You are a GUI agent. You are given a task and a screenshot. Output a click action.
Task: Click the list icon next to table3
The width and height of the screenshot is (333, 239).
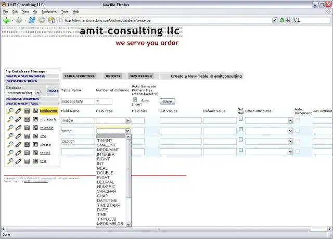coord(35,153)
